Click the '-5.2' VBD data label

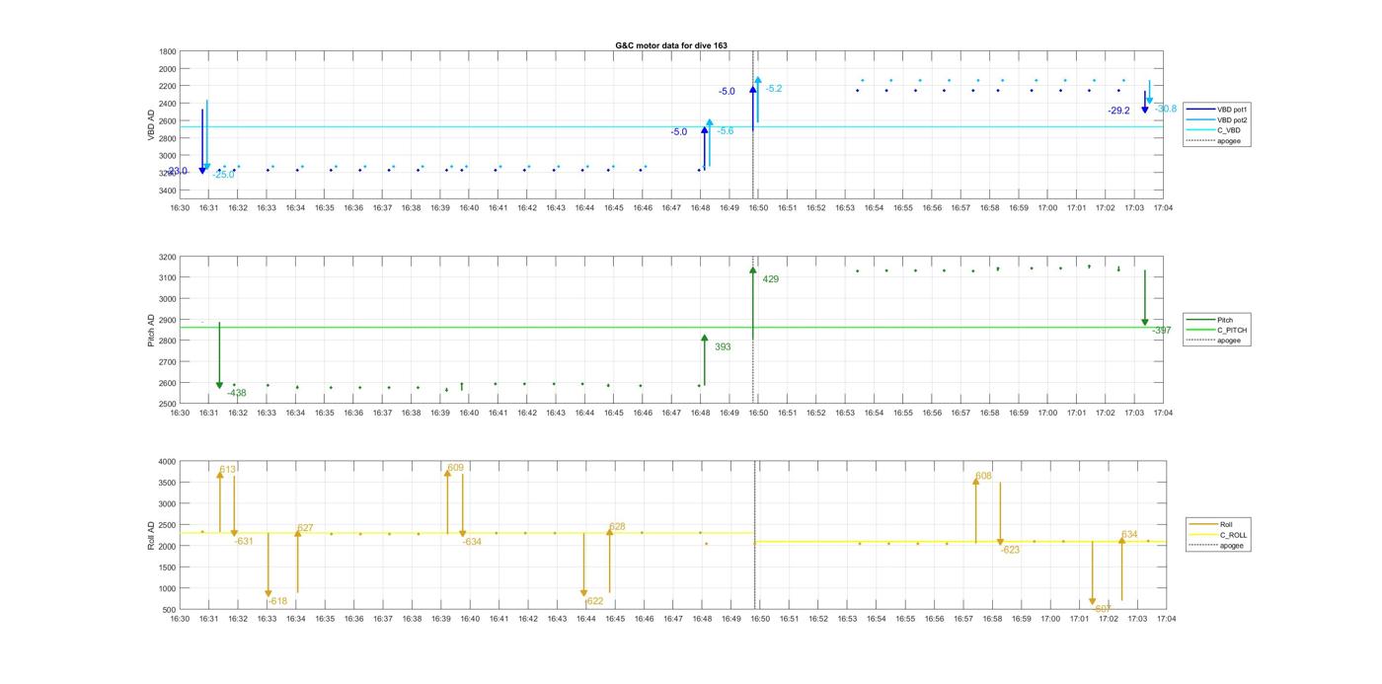click(774, 89)
